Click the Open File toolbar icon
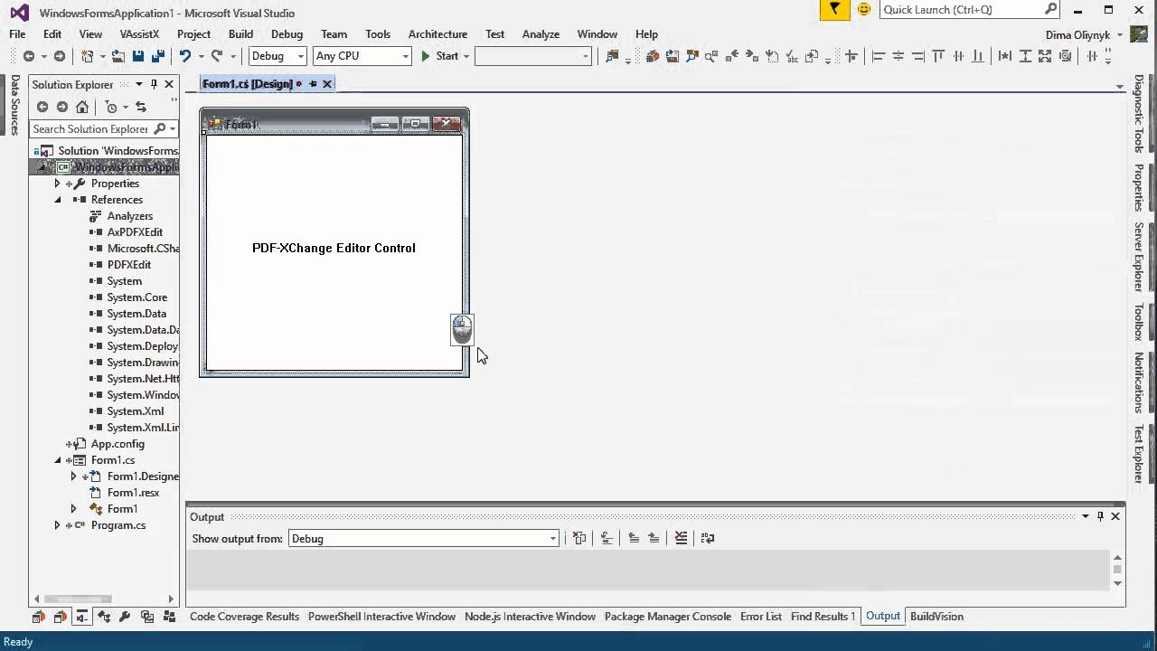Image resolution: width=1157 pixels, height=651 pixels. [x=118, y=56]
